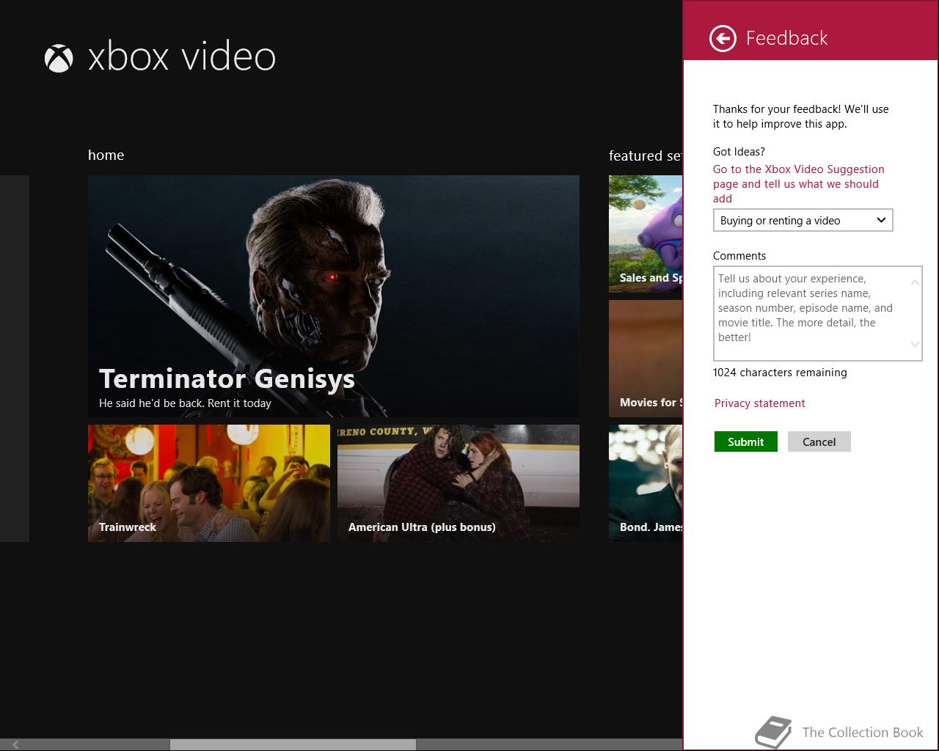Submit the feedback form
This screenshot has height=751, width=939.
pyautogui.click(x=746, y=442)
